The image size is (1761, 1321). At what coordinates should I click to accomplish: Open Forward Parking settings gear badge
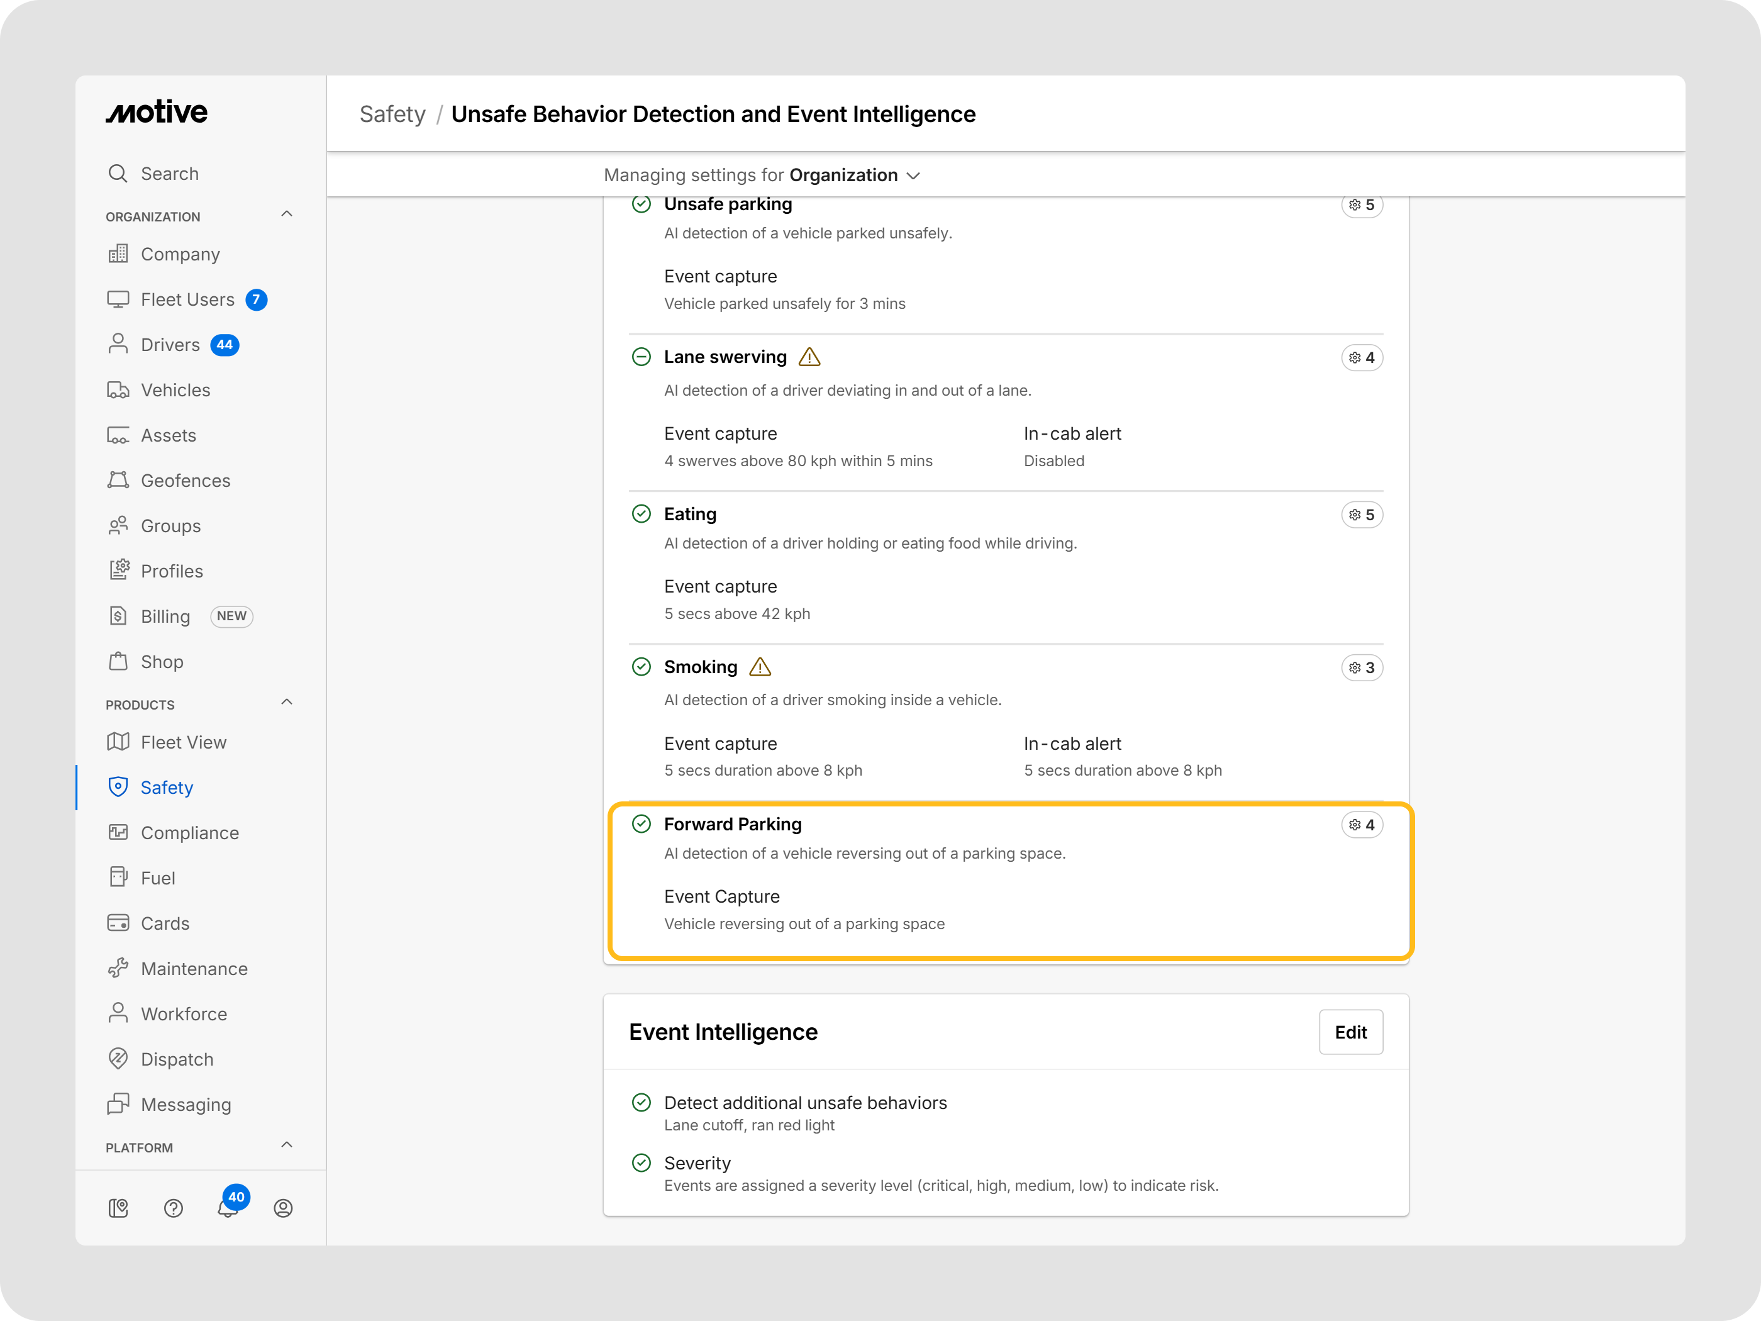click(1362, 825)
